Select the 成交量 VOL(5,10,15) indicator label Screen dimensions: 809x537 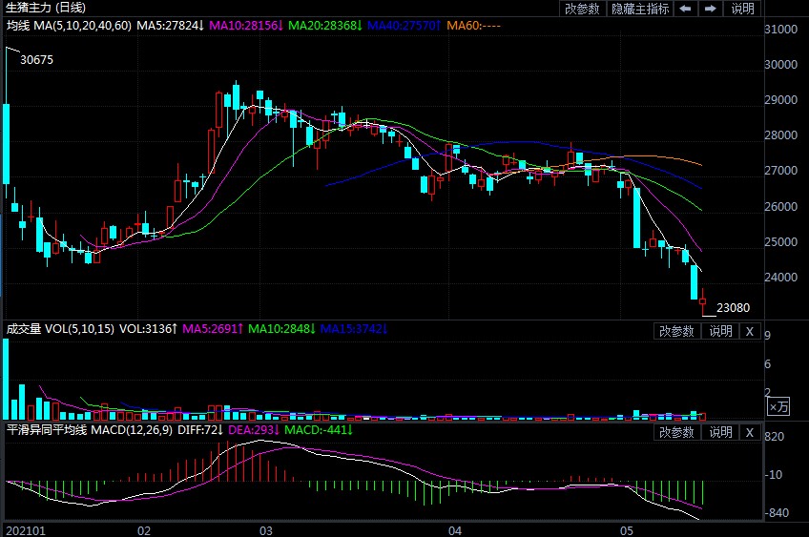60,329
